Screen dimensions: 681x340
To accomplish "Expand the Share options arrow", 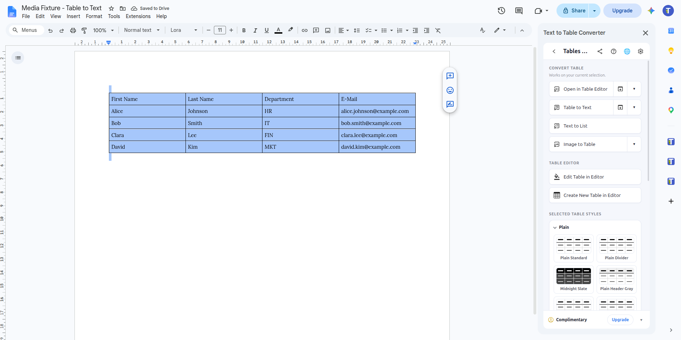I will pos(594,11).
